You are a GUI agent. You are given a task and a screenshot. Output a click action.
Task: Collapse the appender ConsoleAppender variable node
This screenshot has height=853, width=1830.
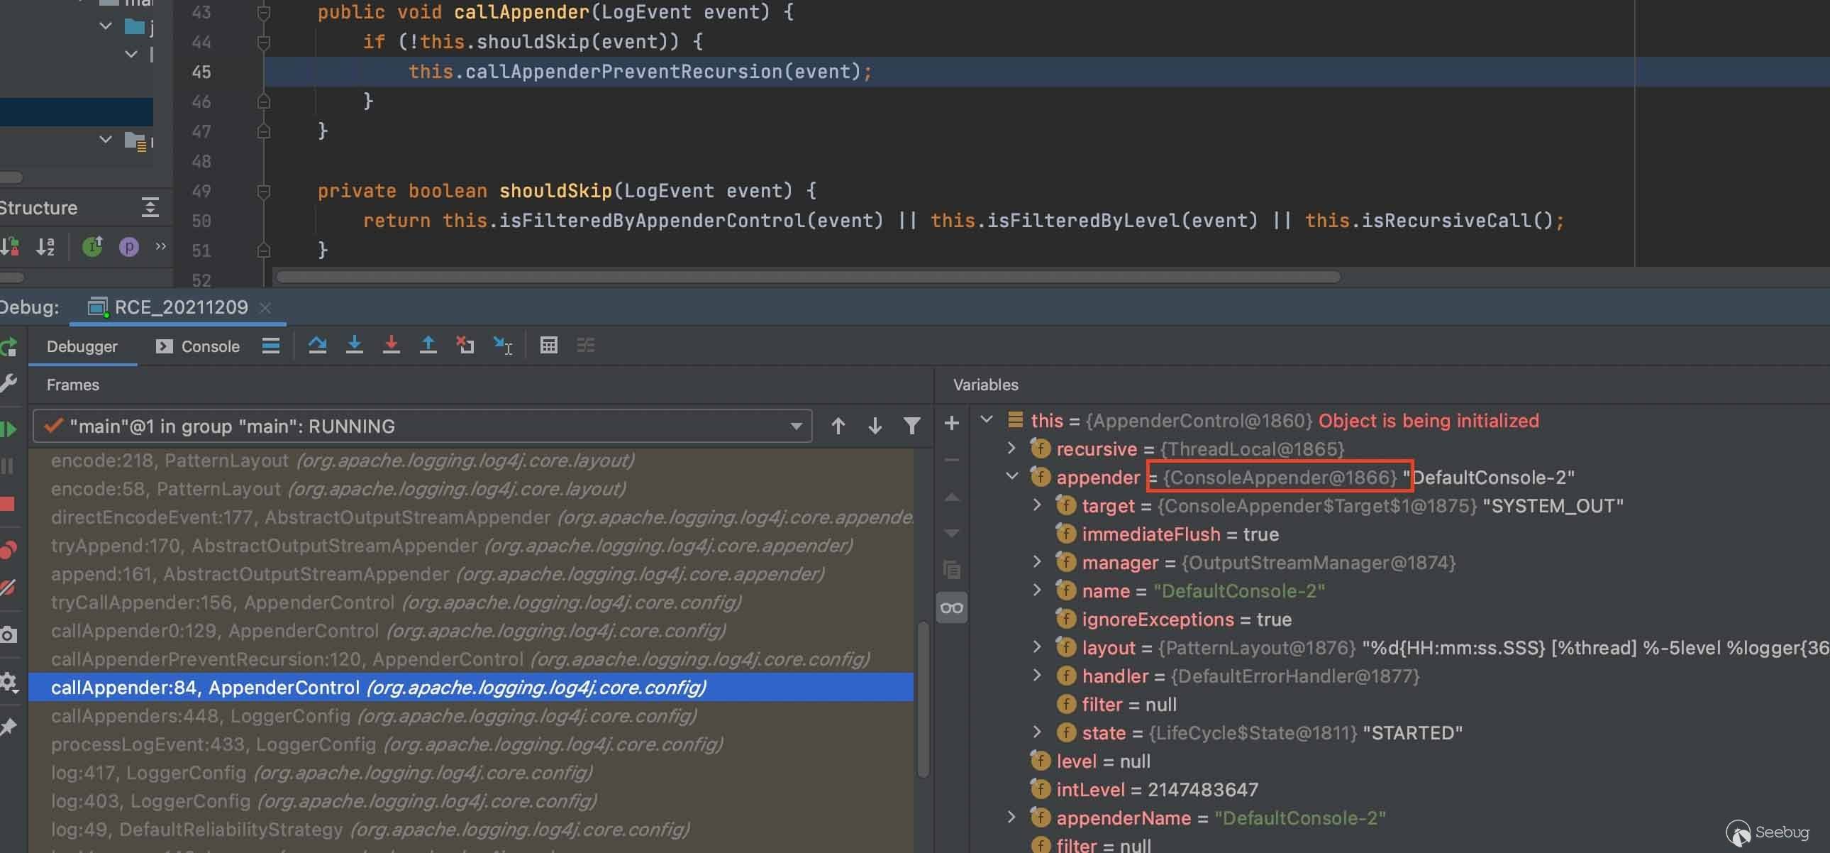click(1011, 477)
